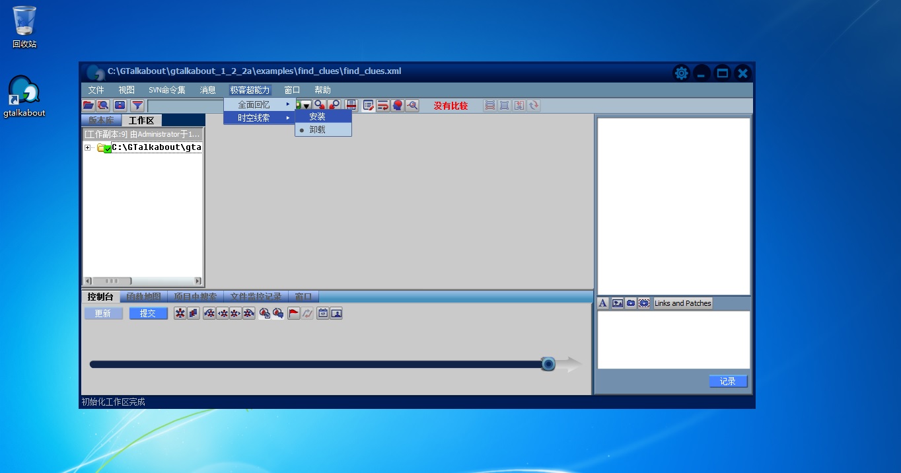Click the greyed-out double arrow icon beside the flag
Image resolution: width=901 pixels, height=473 pixels.
tap(307, 313)
